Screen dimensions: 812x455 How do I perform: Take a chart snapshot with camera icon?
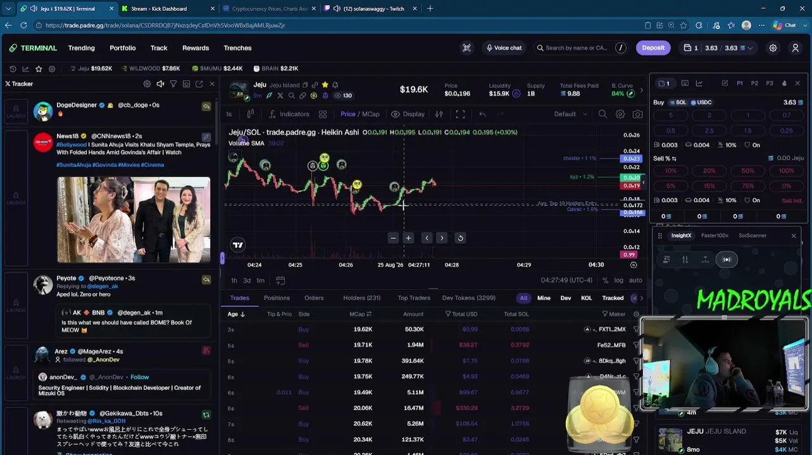coord(637,114)
